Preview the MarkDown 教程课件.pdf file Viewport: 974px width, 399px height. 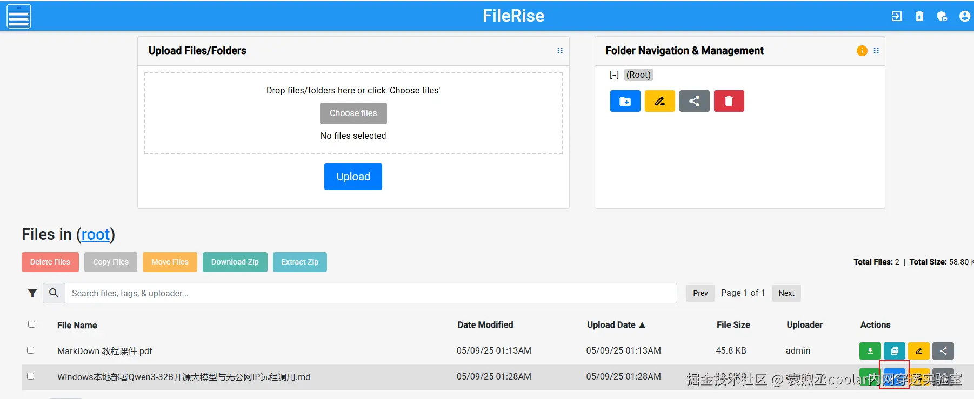(895, 351)
